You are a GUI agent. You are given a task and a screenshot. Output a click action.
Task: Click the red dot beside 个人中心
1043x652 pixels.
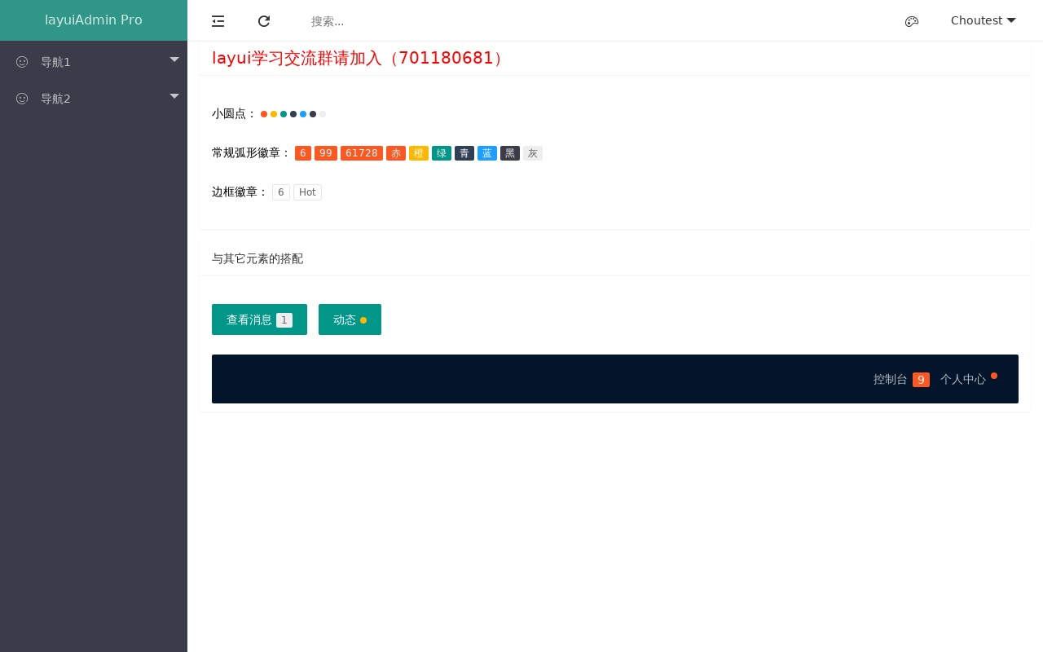point(994,376)
